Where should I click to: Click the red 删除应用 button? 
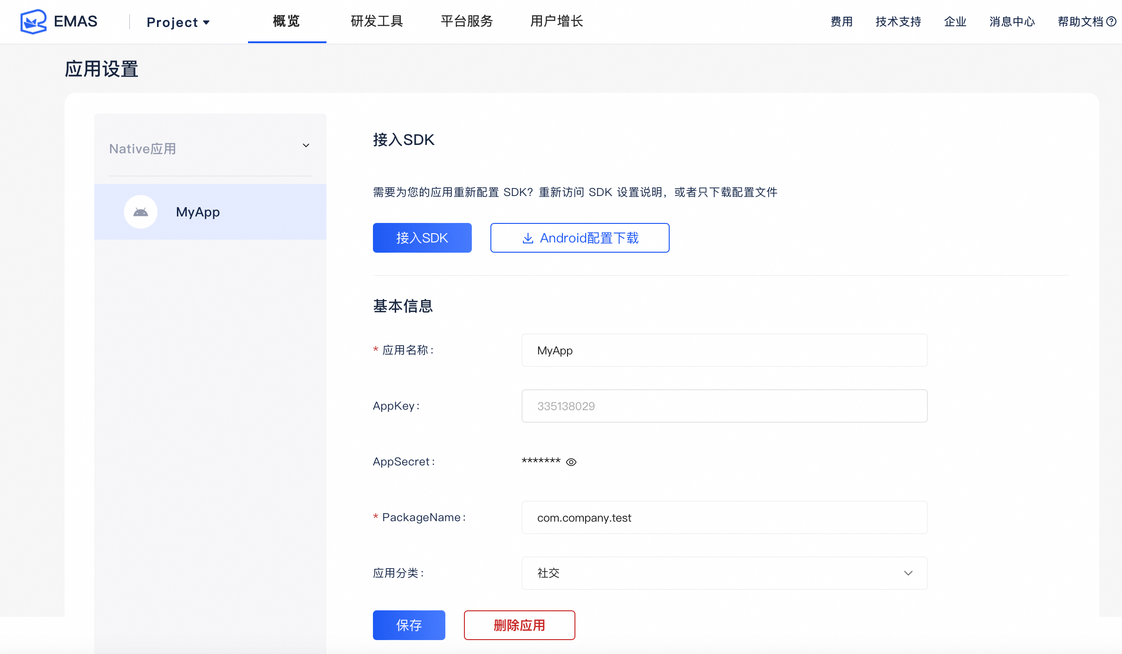519,625
